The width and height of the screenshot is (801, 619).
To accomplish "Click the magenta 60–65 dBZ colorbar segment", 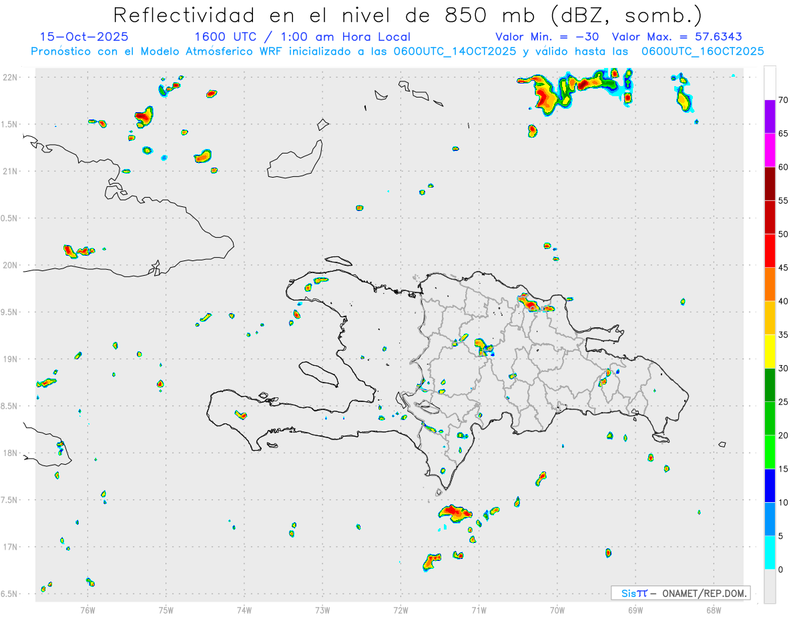I will [770, 150].
